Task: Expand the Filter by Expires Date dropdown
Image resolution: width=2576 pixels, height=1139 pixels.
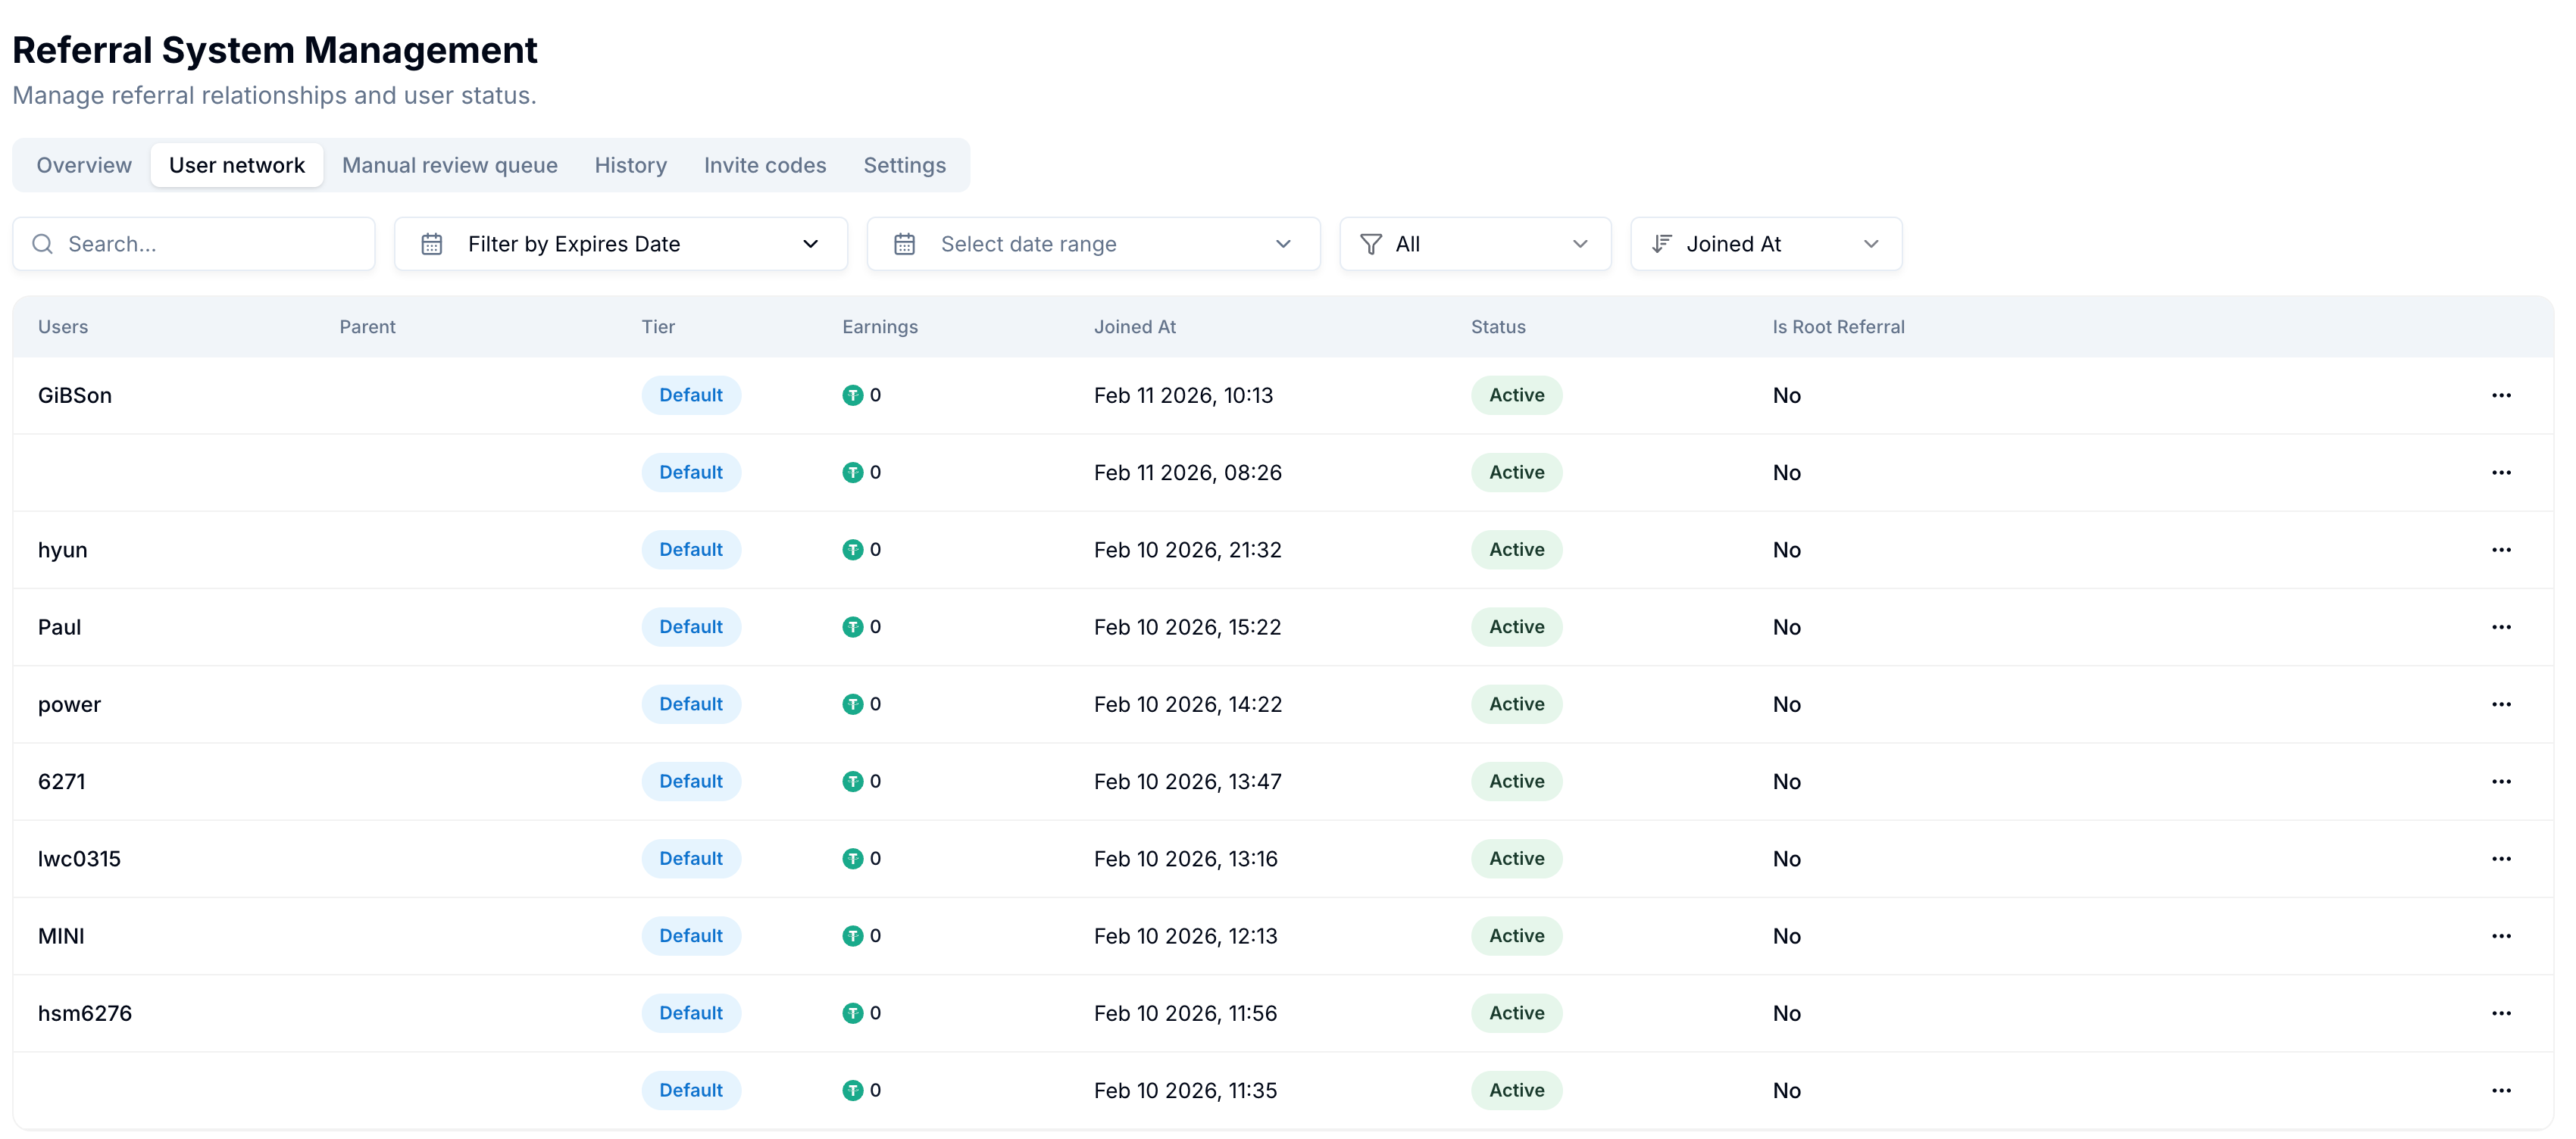Action: (810, 243)
